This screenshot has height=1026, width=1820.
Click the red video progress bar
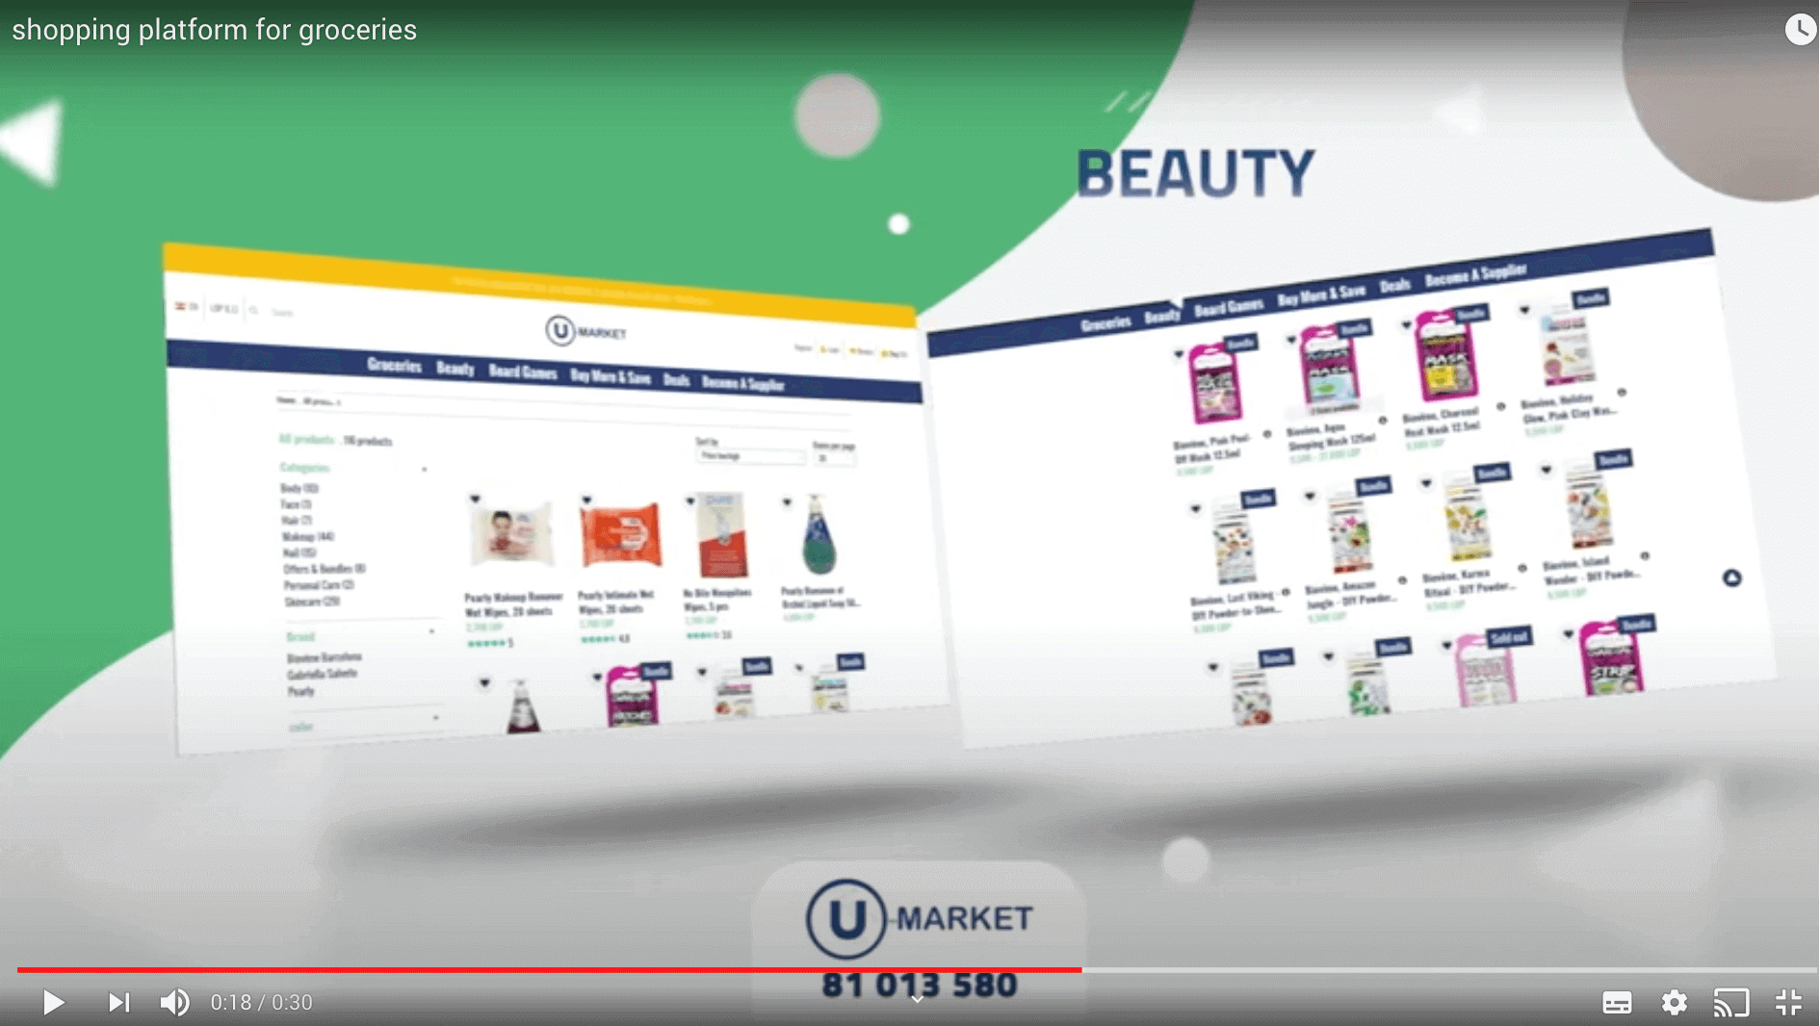[x=549, y=969]
